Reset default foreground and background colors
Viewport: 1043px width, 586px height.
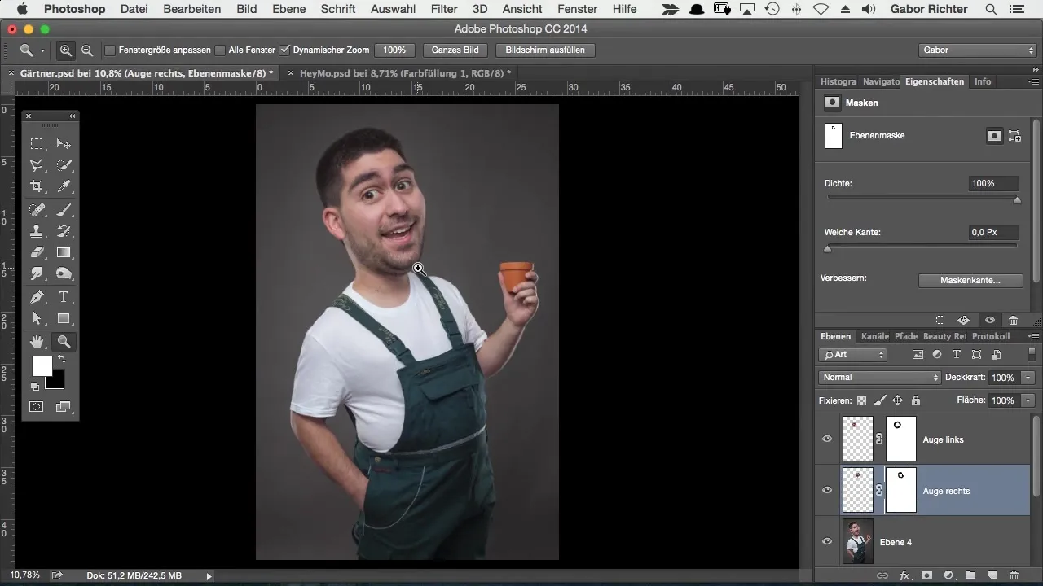(35, 387)
